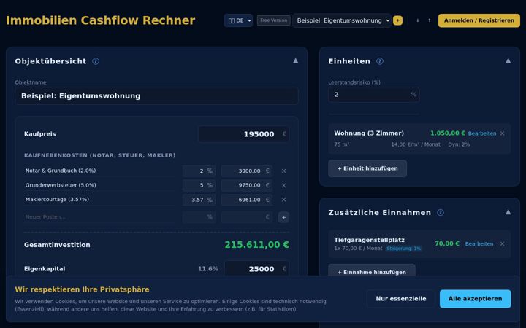
Task: Click the up arrow icon in header
Action: pyautogui.click(x=429, y=20)
